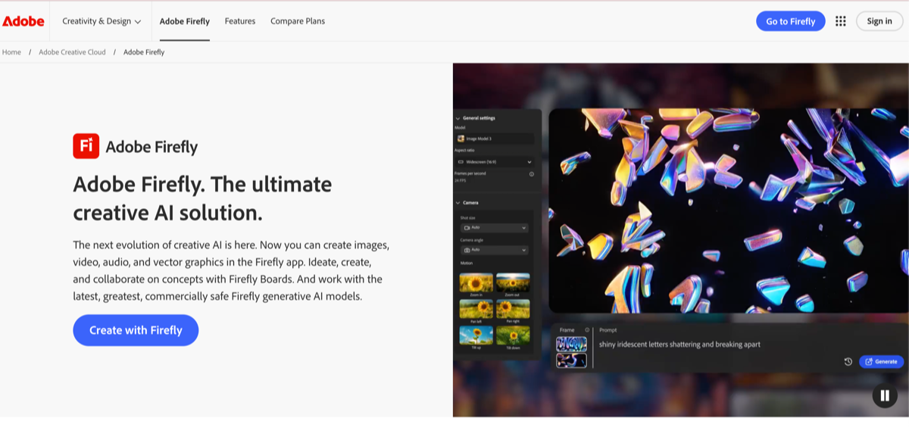Open Adobe Creative Cloud breadcrumb link

coord(72,52)
